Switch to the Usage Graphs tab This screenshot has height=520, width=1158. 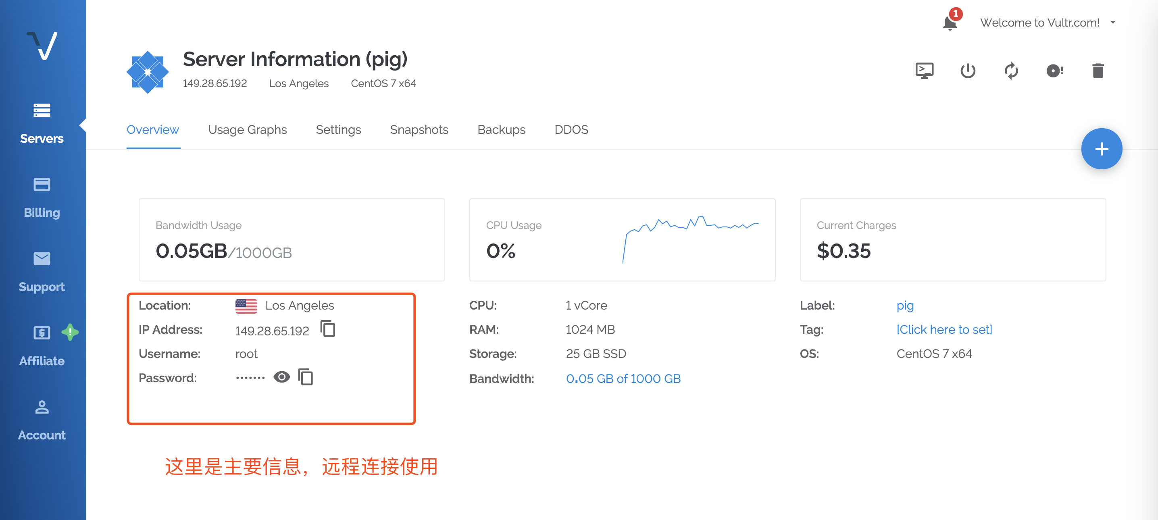pos(247,129)
